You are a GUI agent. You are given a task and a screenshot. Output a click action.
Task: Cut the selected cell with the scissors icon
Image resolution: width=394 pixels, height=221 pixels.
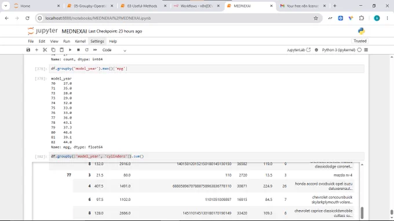pos(45,50)
